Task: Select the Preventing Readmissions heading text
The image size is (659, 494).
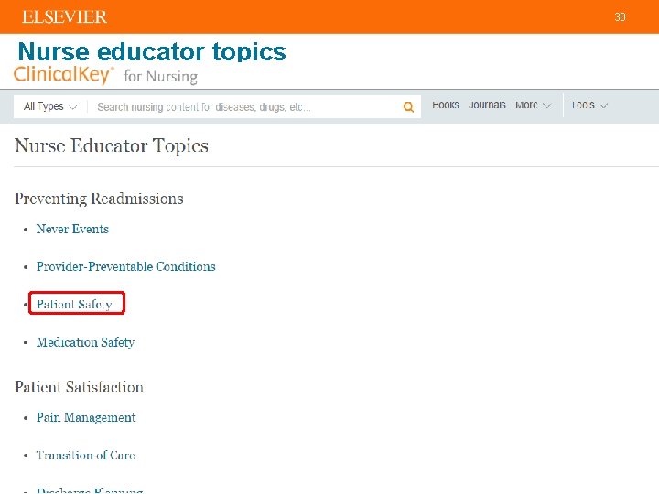Action: [99, 199]
